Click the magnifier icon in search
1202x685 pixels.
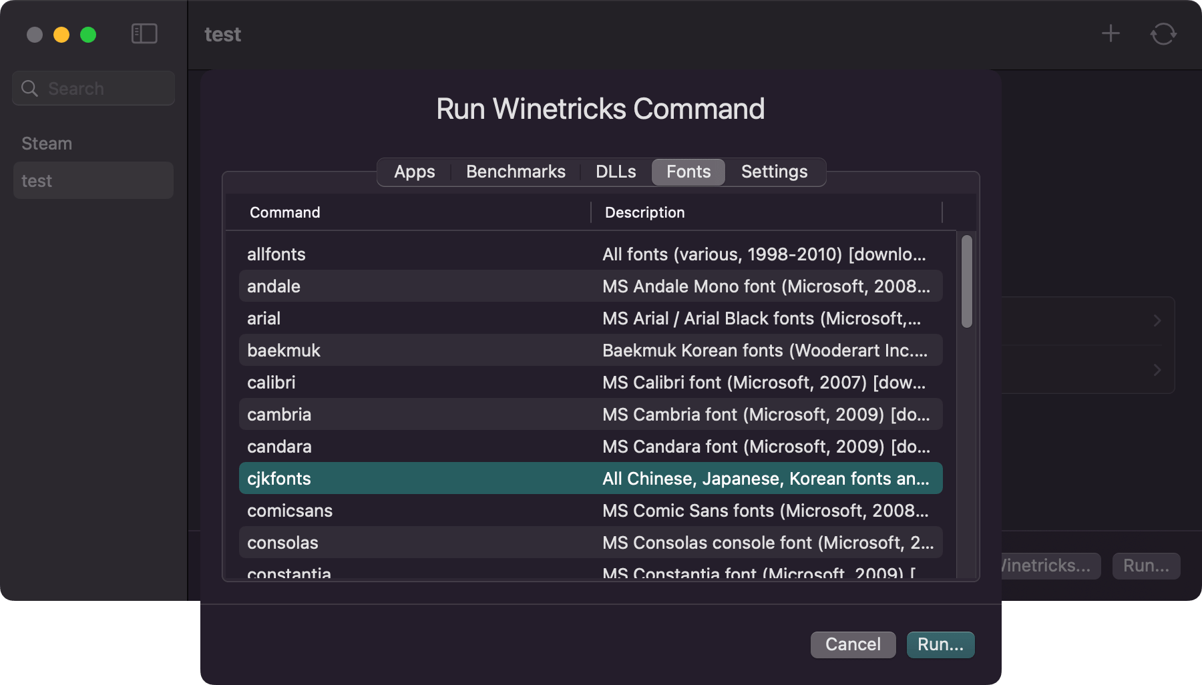pos(29,88)
